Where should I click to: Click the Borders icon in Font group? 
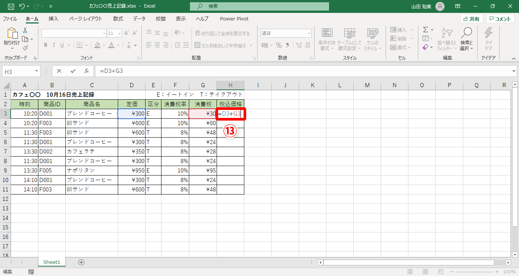coord(79,45)
